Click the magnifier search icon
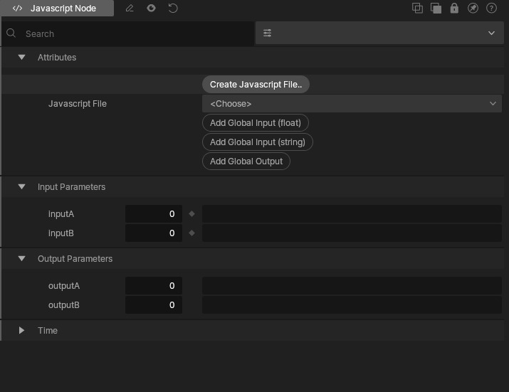Viewport: 509px width, 392px height. tap(11, 33)
